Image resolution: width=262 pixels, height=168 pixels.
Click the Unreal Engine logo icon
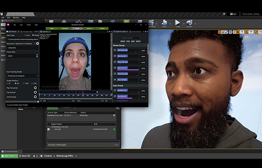click(2, 14)
